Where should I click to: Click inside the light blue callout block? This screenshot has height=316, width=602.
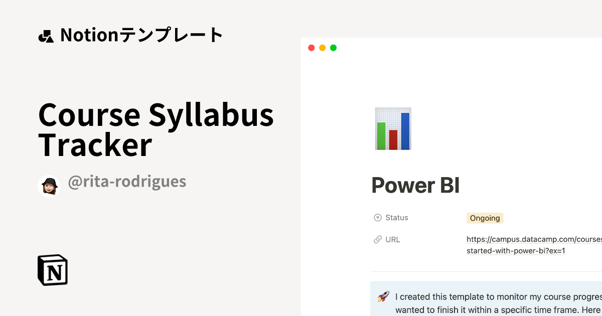[x=502, y=298]
